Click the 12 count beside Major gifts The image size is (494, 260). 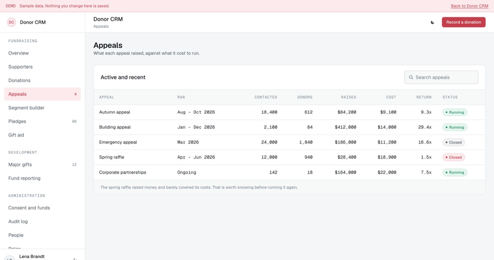[75, 165]
